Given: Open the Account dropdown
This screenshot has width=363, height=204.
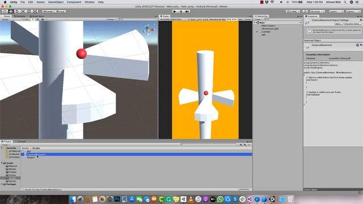Looking at the screenshot, I should (x=318, y=11).
